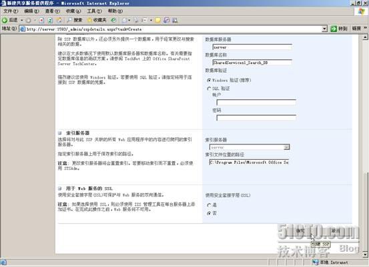369x267 pixels.
Task: Open the 工具(T) menu
Action: (94, 11)
